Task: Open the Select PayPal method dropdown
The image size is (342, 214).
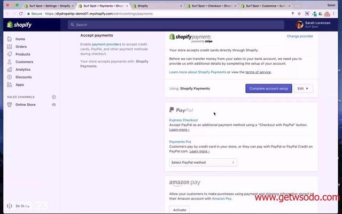Action: tap(203, 163)
